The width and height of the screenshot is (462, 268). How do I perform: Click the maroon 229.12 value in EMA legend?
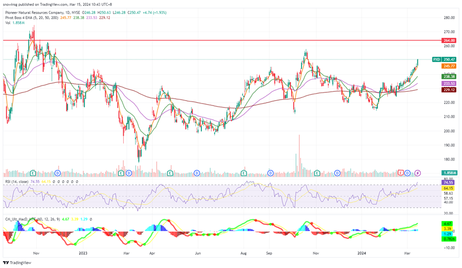click(105, 18)
